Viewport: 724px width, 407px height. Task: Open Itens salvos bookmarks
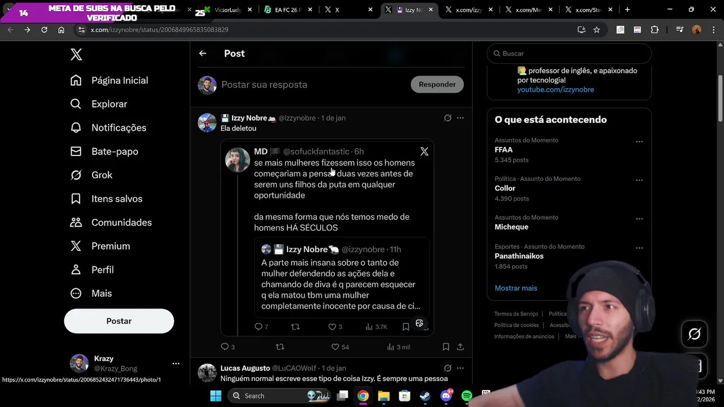[x=106, y=199]
